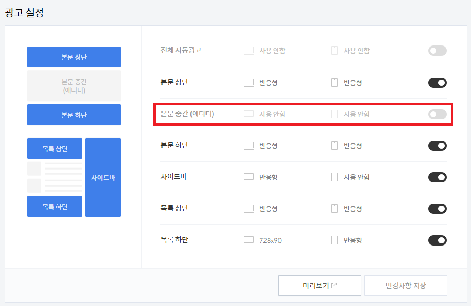Select the 목록 하단 layout block

55,206
